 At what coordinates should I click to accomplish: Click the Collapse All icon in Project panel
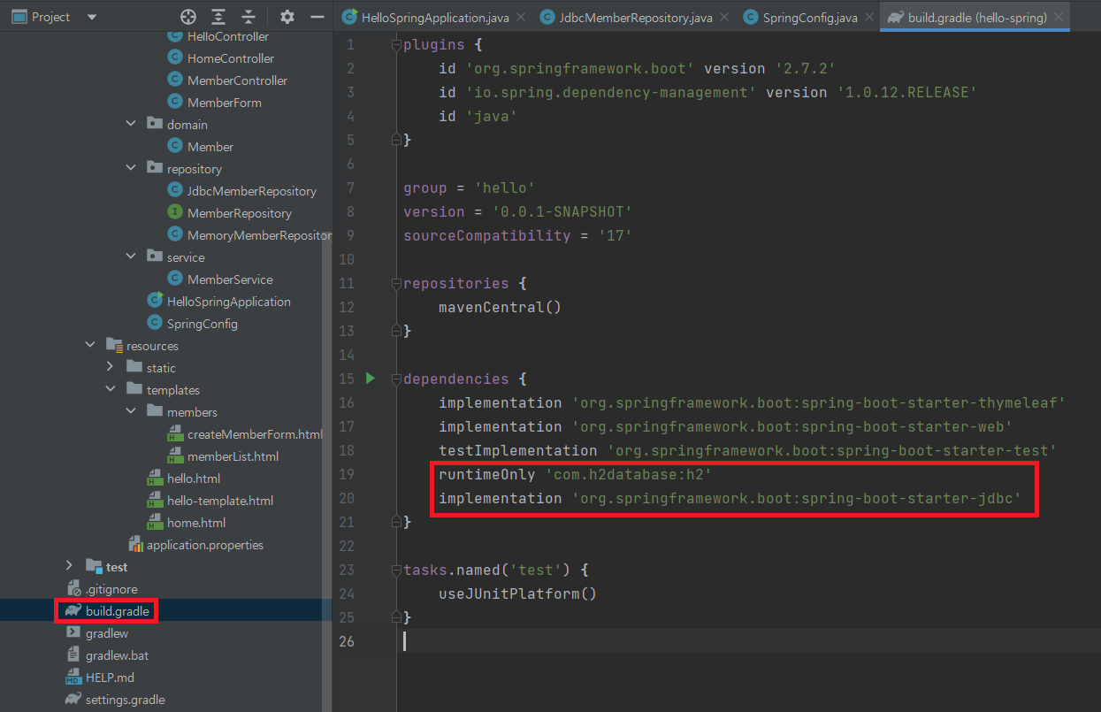click(x=248, y=17)
